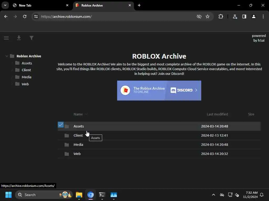Image resolution: width=269 pixels, height=201 pixels.
Task: Open Chrome Labs flask icon
Action: 235,16
